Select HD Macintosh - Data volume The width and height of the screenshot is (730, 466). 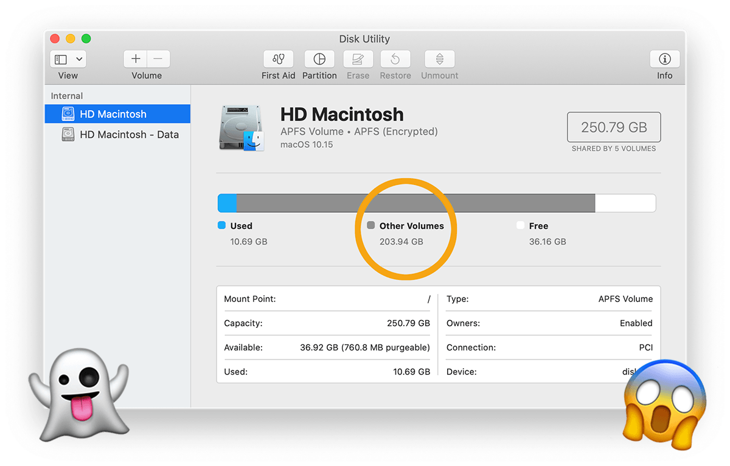pyautogui.click(x=117, y=134)
